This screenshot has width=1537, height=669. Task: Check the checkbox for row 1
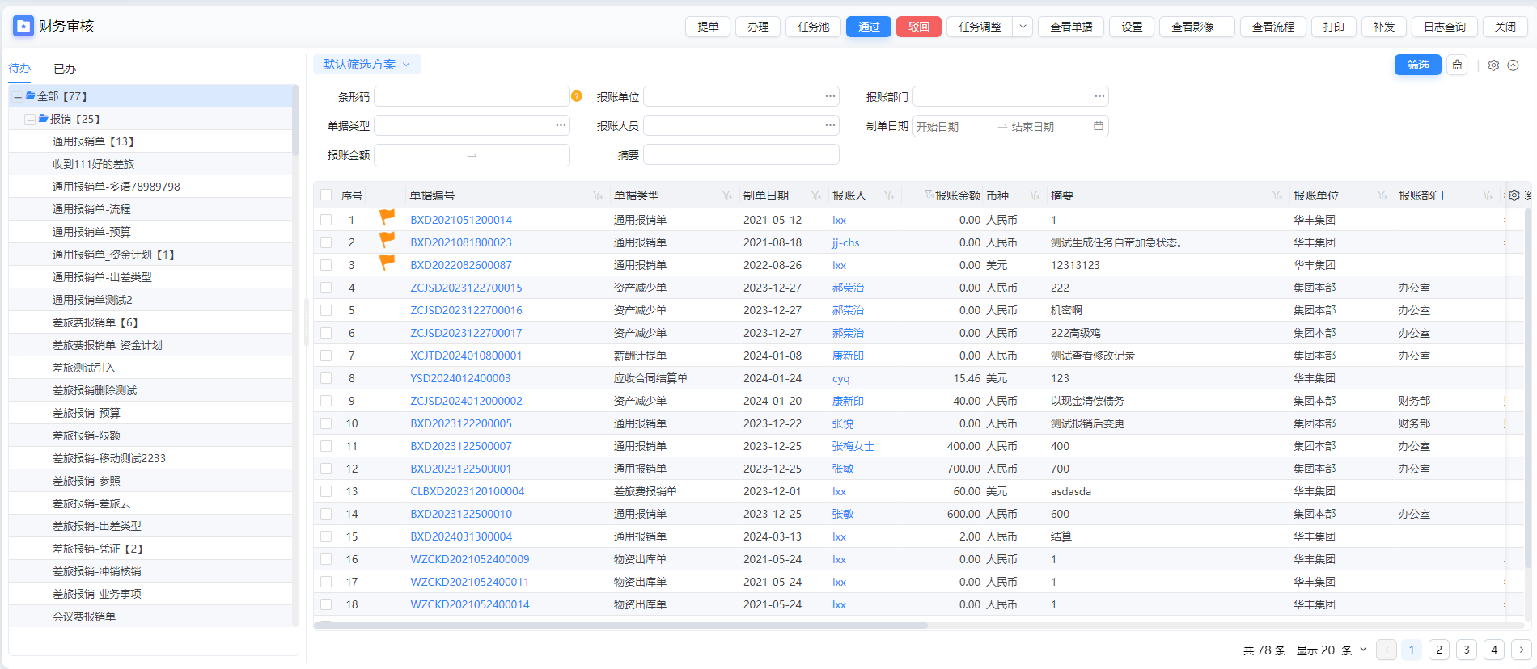pyautogui.click(x=326, y=220)
